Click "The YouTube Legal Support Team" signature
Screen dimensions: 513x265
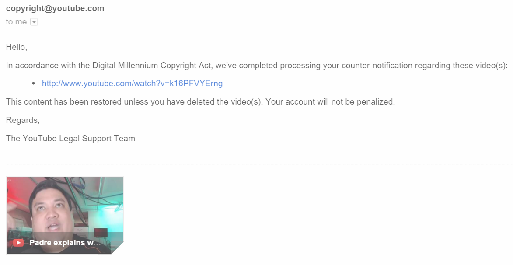70,138
